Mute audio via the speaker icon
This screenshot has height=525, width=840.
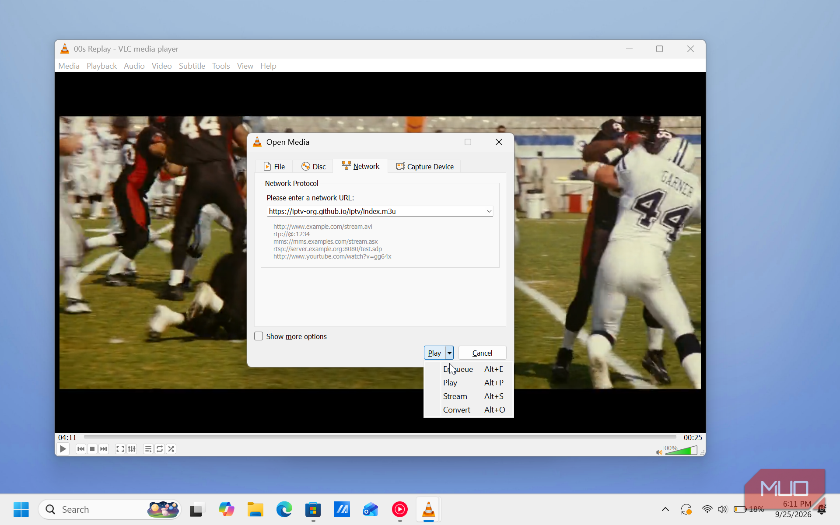pyautogui.click(x=659, y=452)
